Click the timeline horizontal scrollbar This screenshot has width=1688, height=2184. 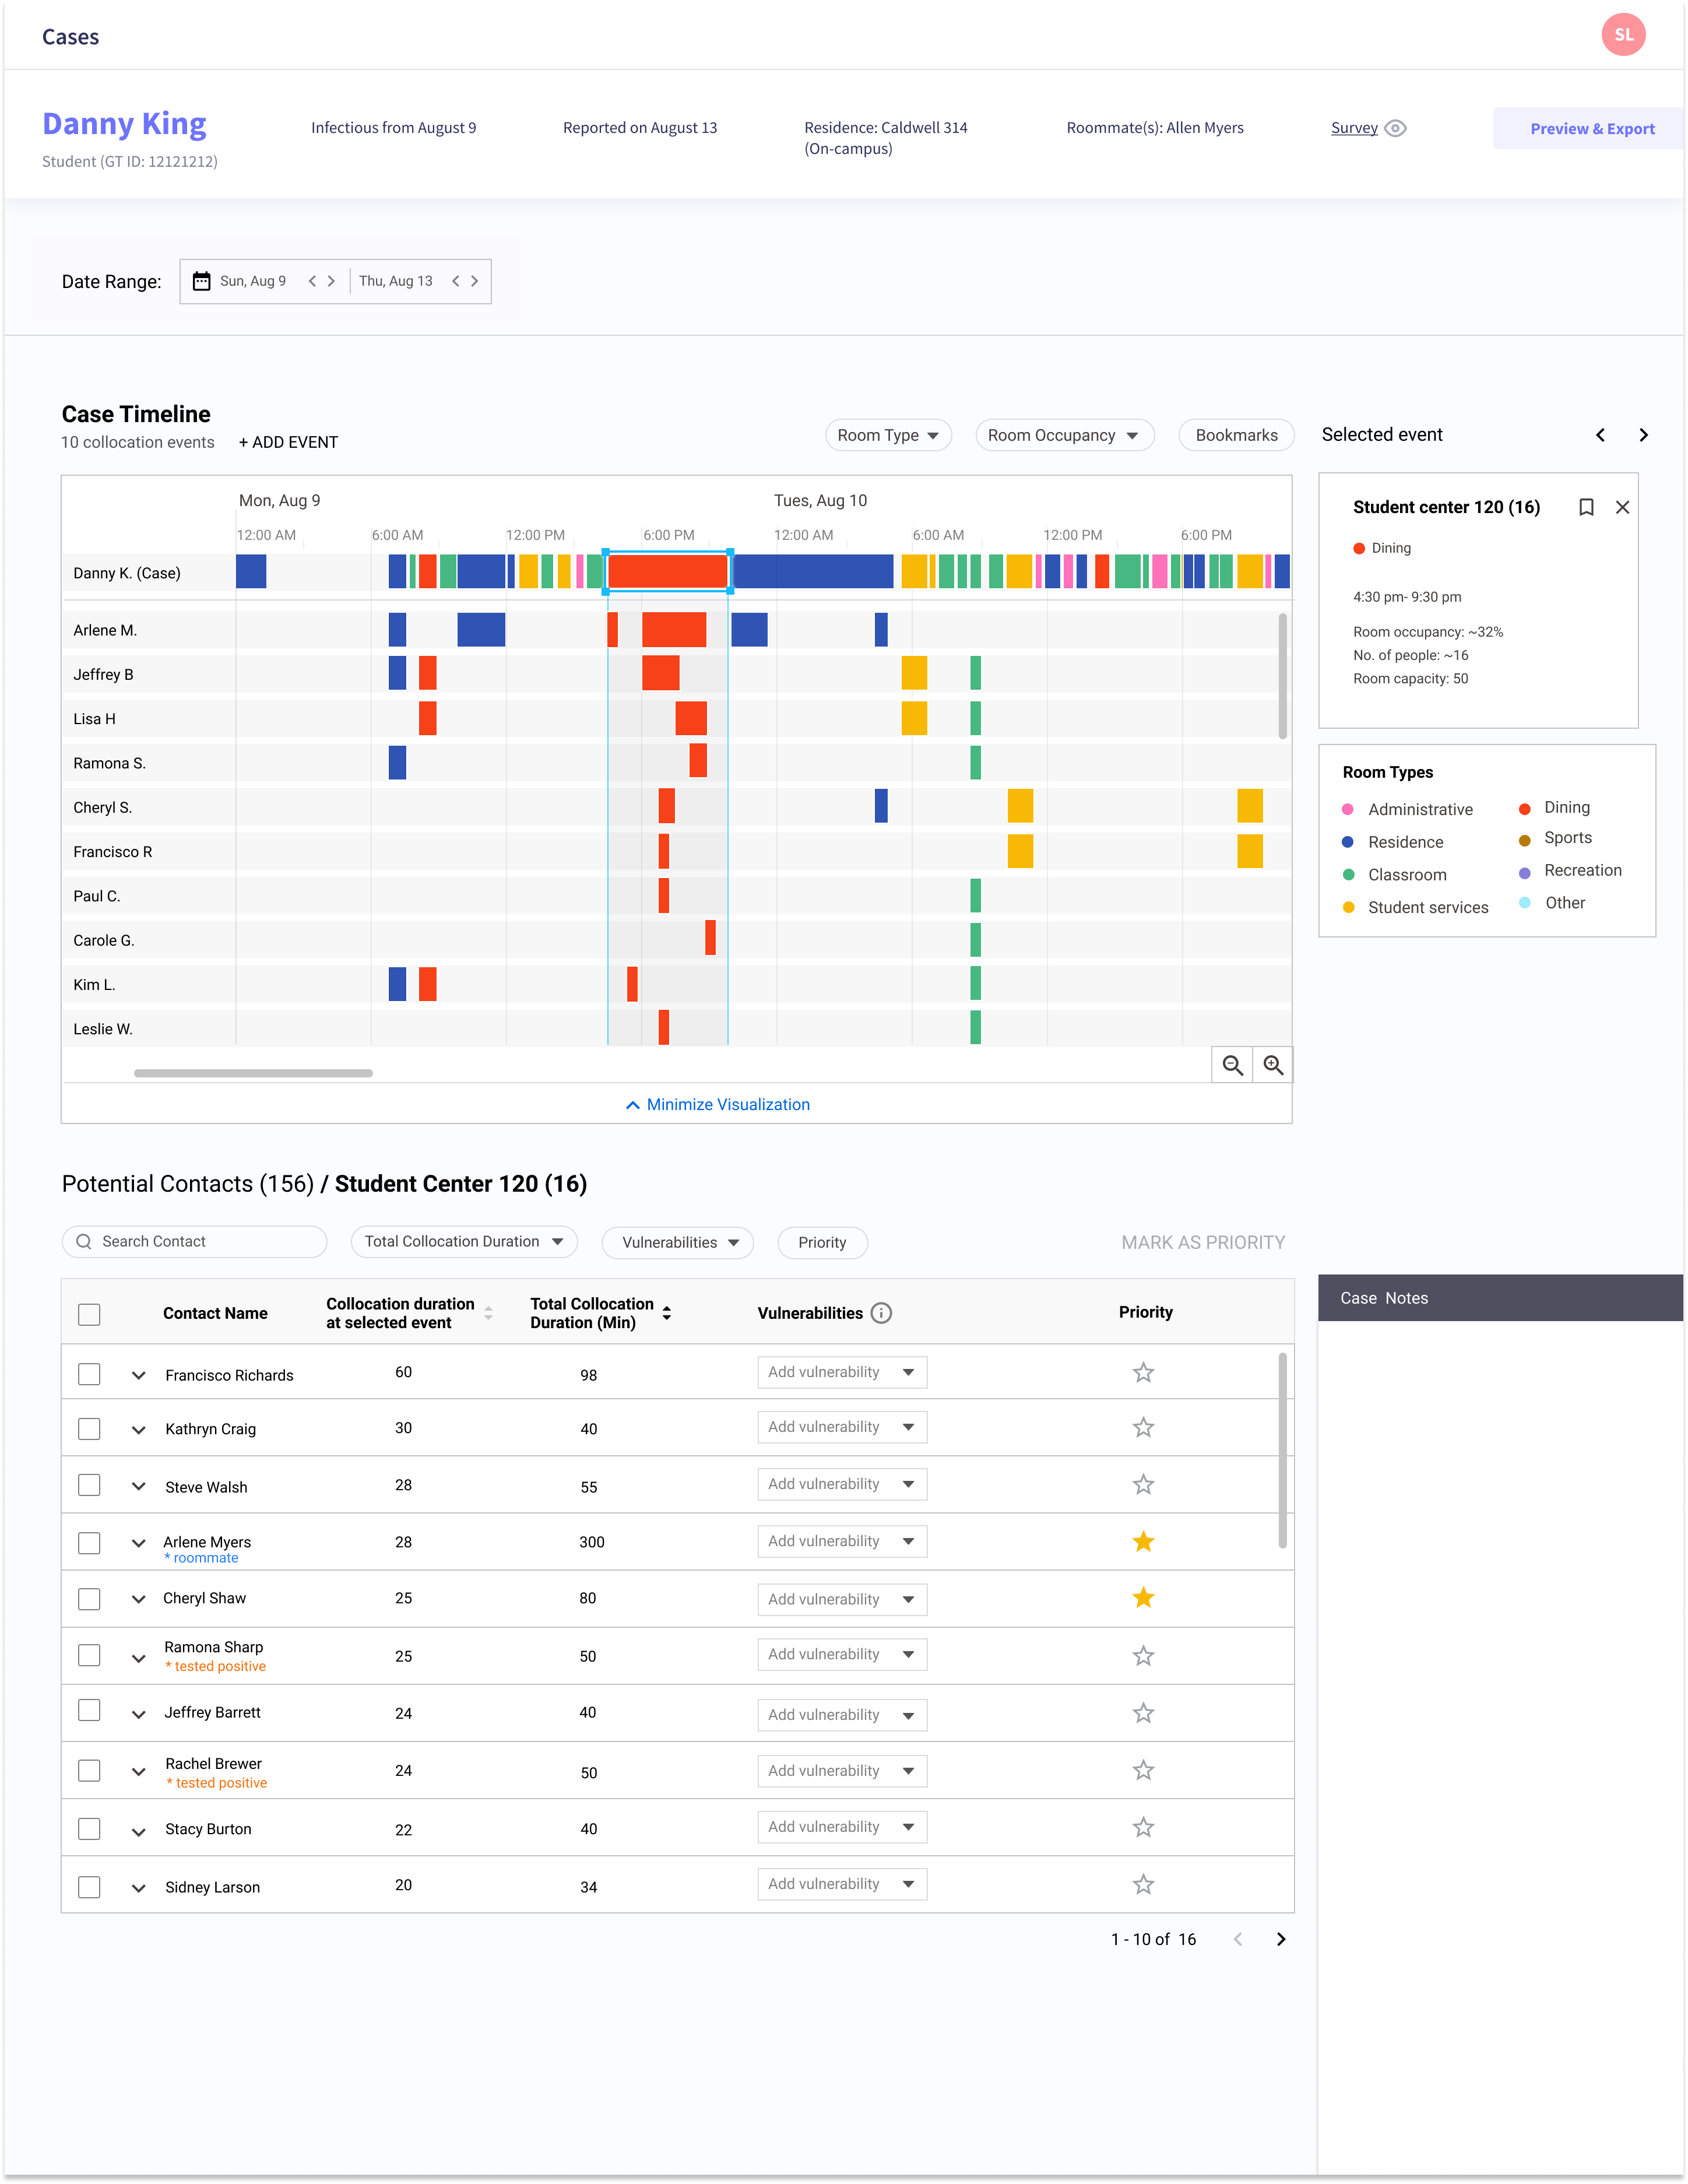click(253, 1073)
